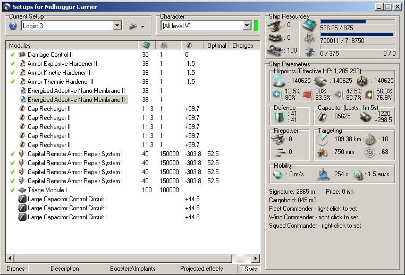Select the Stats tab
This screenshot has width=405, height=275.
(x=251, y=269)
